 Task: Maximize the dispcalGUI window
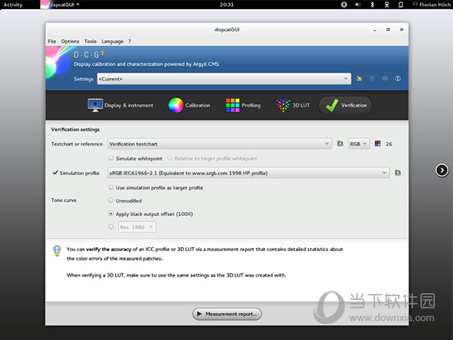(388, 29)
